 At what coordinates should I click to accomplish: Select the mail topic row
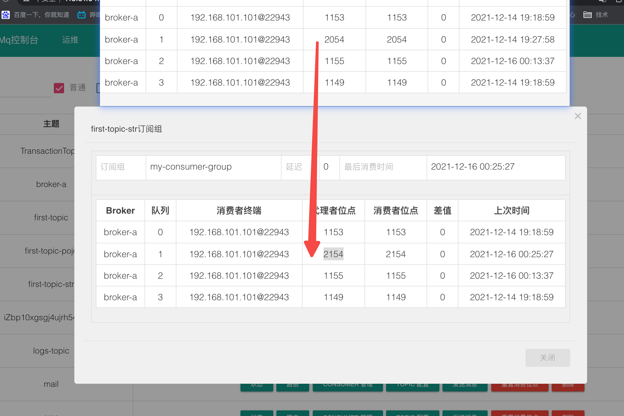[x=51, y=384]
